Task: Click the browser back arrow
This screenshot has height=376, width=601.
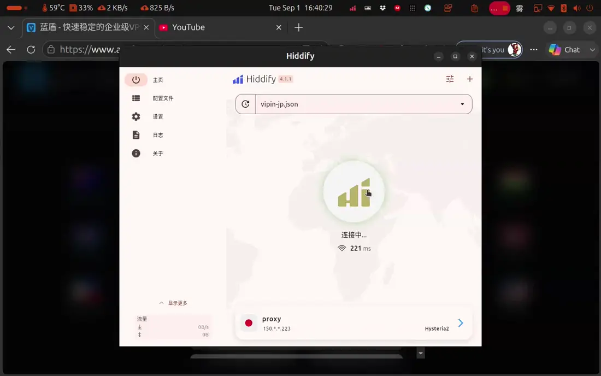Action: click(11, 49)
